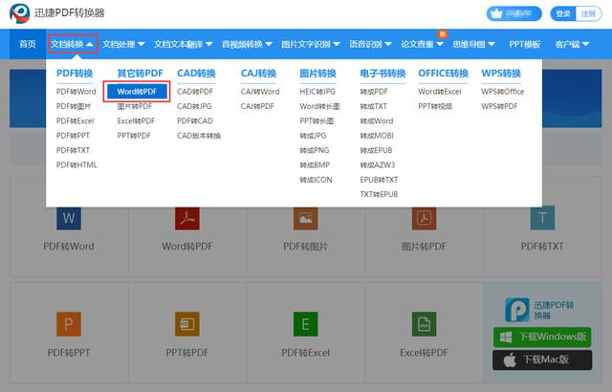The height and width of the screenshot is (392, 612).
Task: Open the Word转PDF tile Acrobat icon
Action: pos(187,217)
